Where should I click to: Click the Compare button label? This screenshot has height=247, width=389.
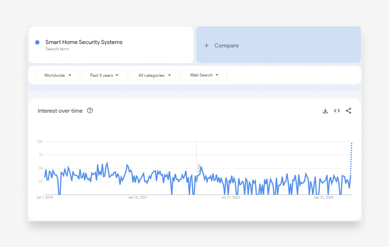[x=227, y=46]
